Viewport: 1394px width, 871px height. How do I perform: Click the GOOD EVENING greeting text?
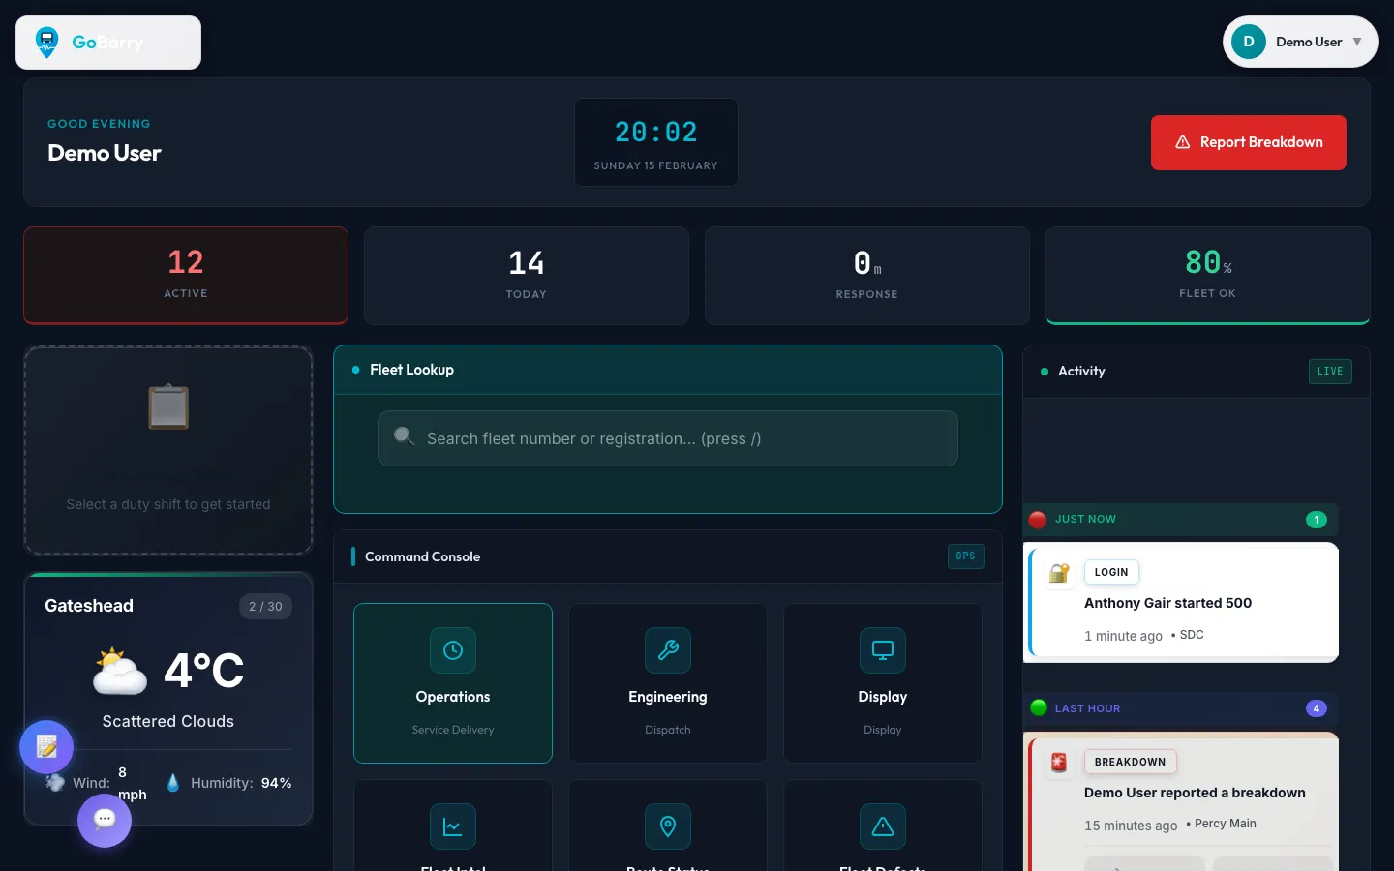click(99, 124)
